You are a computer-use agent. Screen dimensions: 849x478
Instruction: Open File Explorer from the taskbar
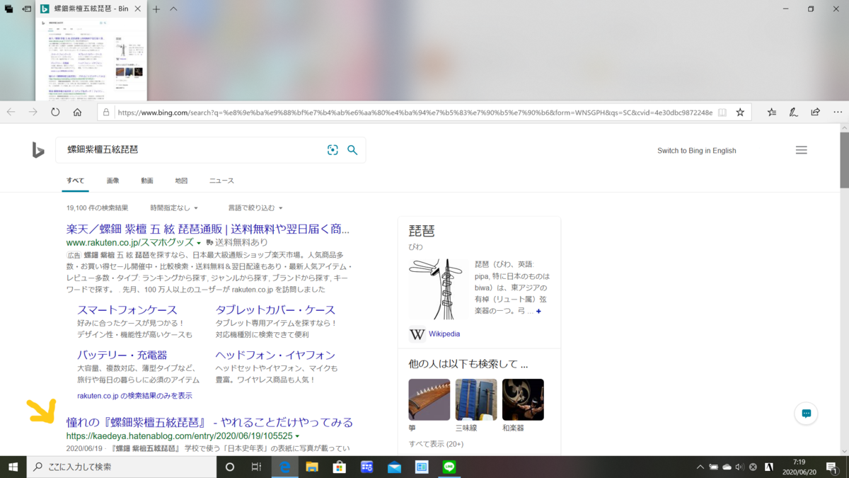pyautogui.click(x=312, y=467)
